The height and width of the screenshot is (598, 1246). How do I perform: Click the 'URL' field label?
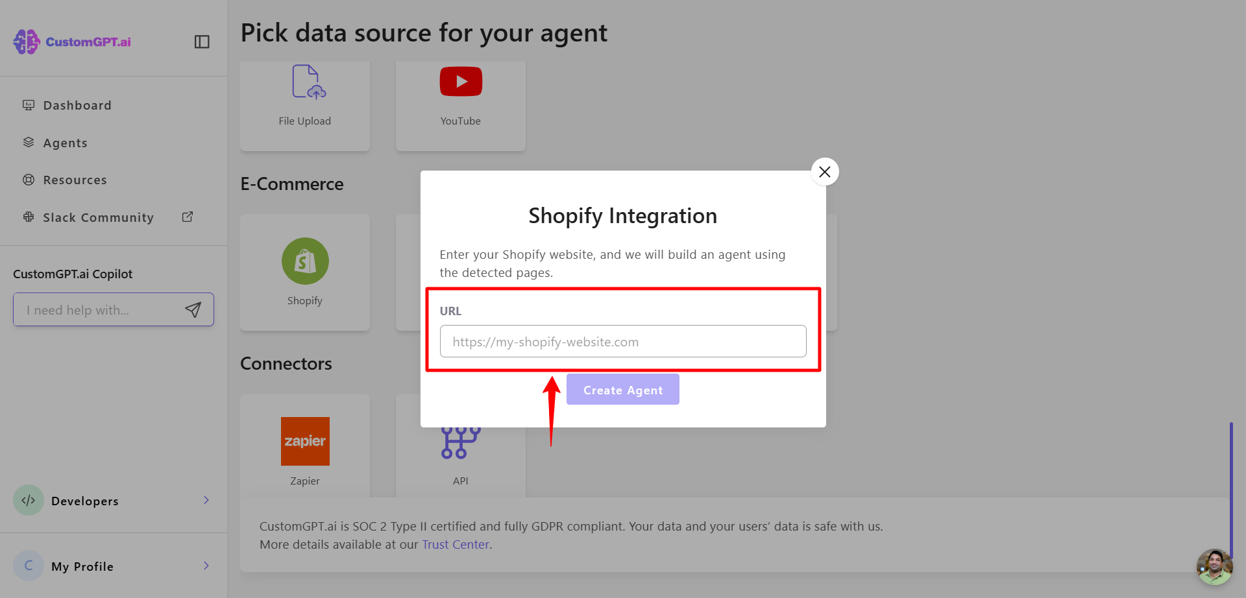point(450,311)
